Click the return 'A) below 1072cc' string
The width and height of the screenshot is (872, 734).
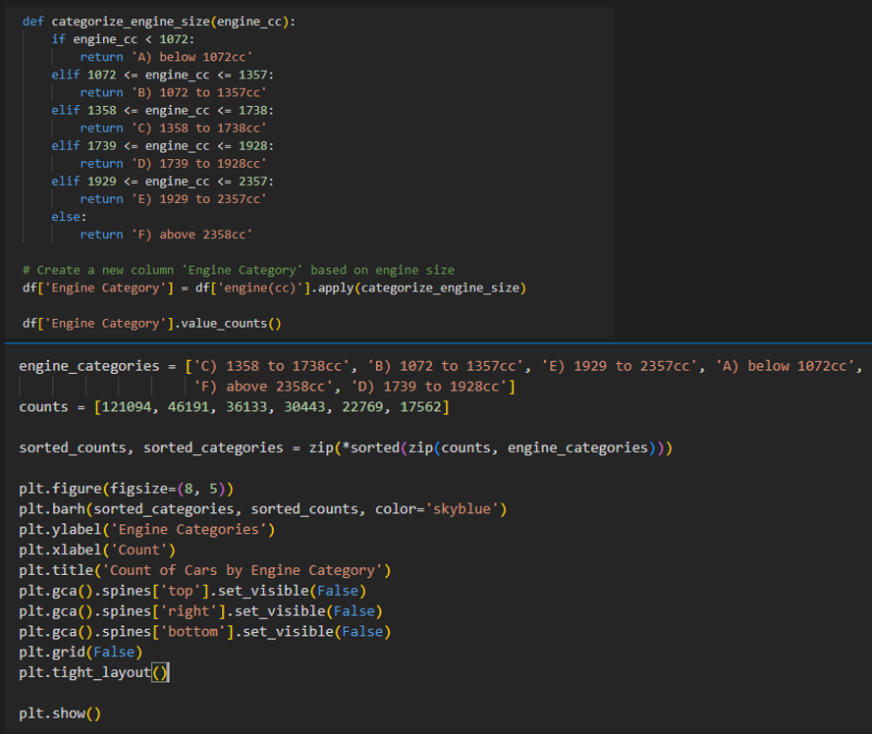click(191, 57)
